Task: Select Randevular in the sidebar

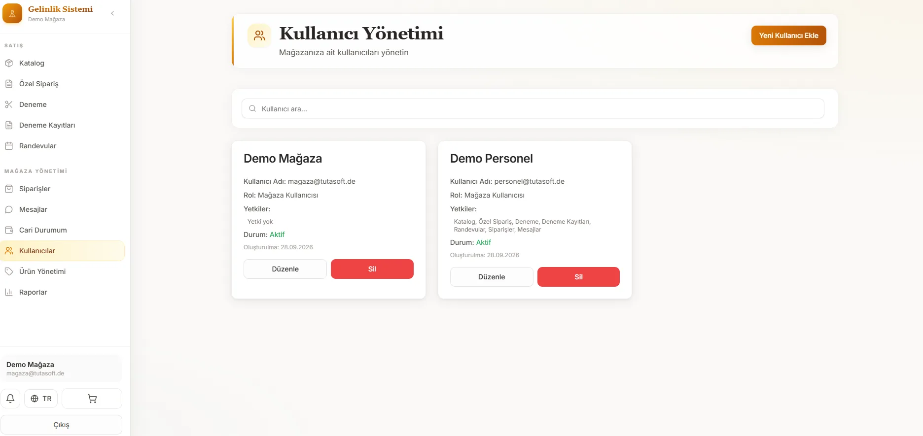Action: [62, 146]
